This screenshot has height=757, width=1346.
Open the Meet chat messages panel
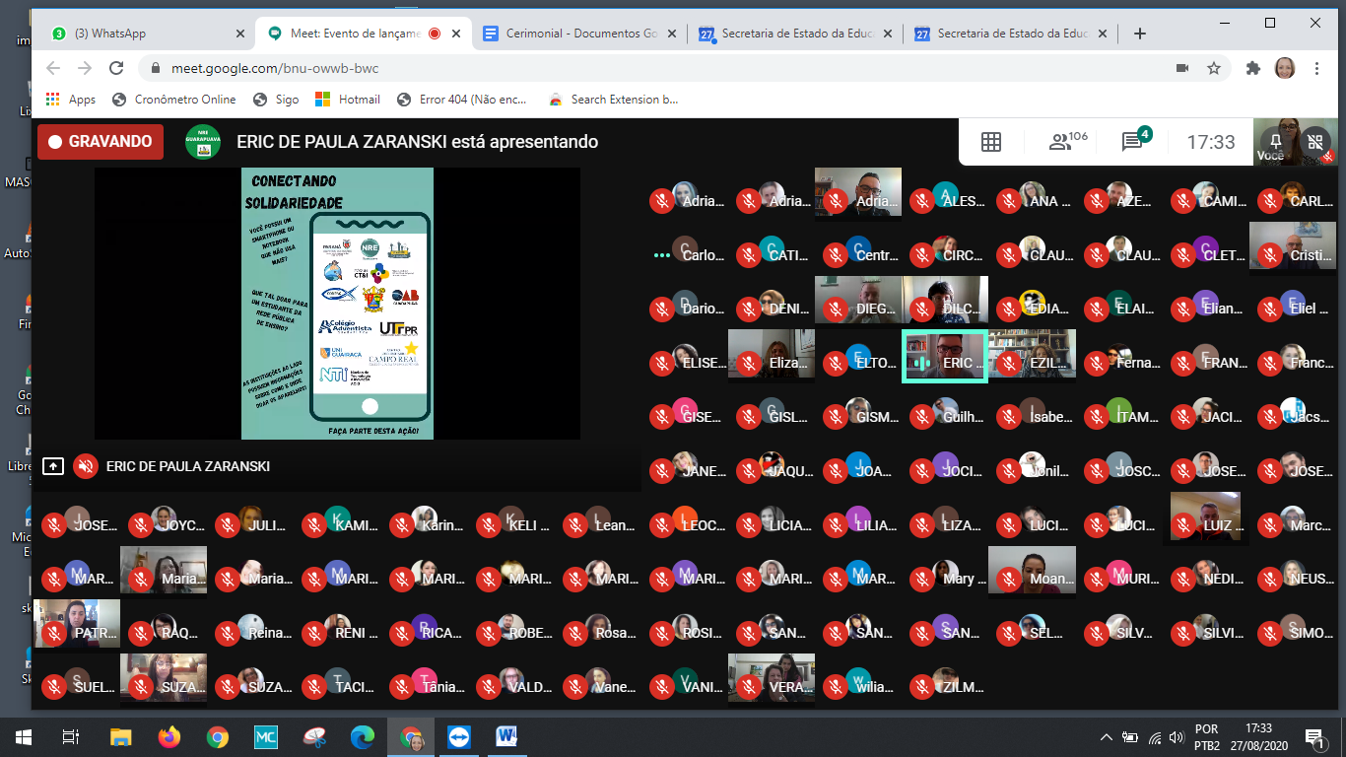pos(1134,142)
